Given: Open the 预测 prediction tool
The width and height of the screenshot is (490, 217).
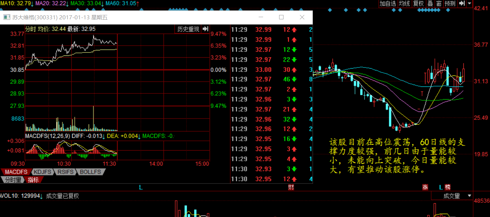Looking at the screenshot, I should tap(450, 3).
